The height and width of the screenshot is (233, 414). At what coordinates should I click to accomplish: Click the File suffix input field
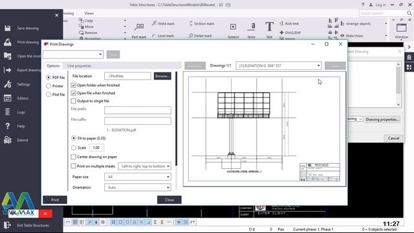tap(138, 121)
